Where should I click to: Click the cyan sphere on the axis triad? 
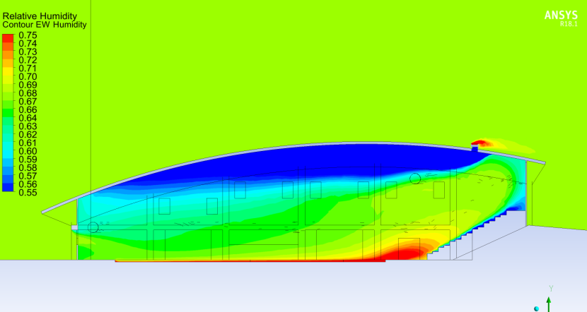[537, 308]
